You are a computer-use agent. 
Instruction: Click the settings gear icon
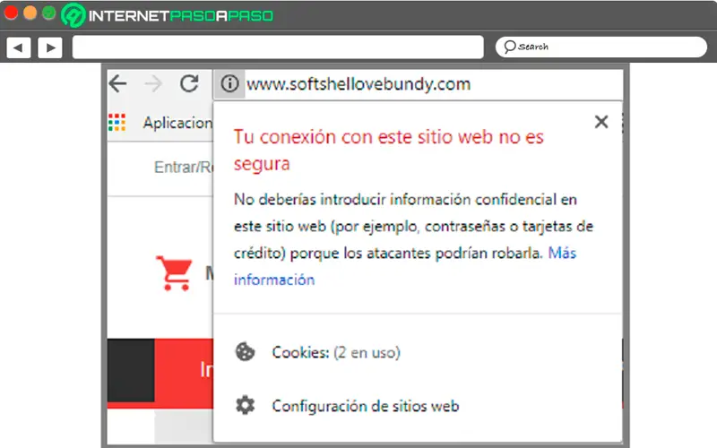click(245, 406)
